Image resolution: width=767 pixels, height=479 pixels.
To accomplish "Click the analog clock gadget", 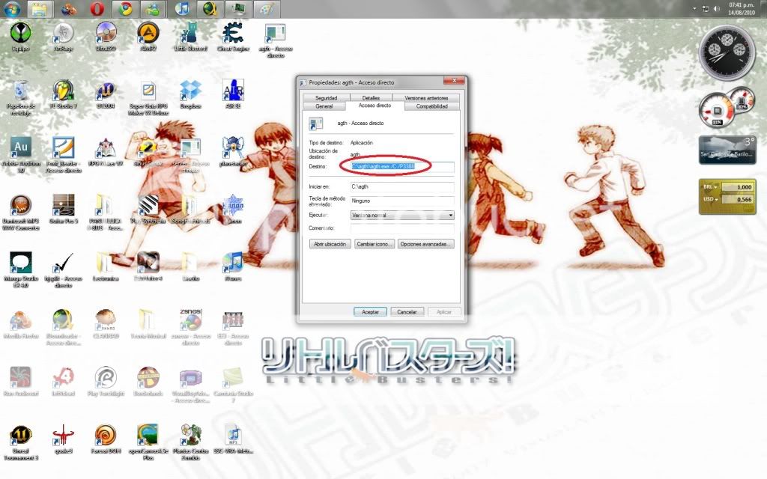I will (x=727, y=53).
